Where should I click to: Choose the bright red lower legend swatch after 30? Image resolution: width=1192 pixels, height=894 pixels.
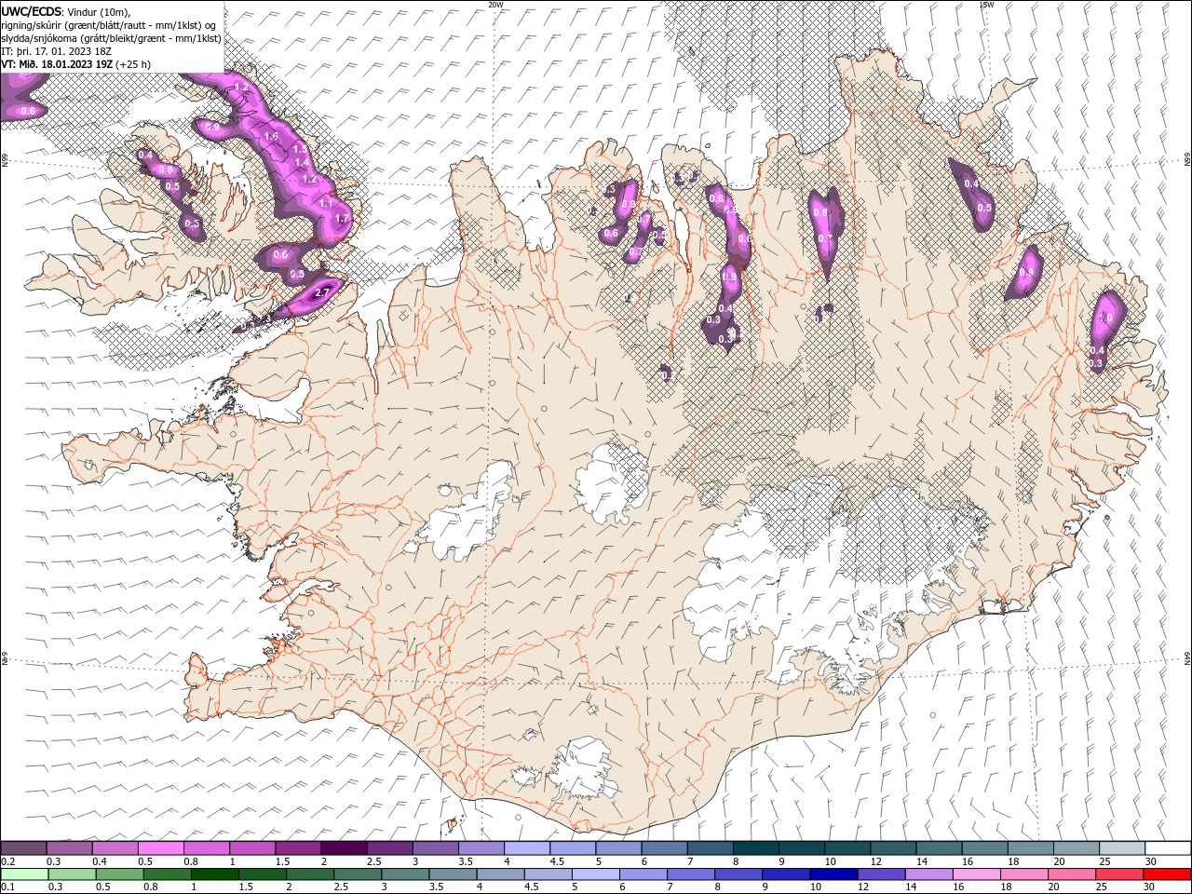tap(1167, 874)
